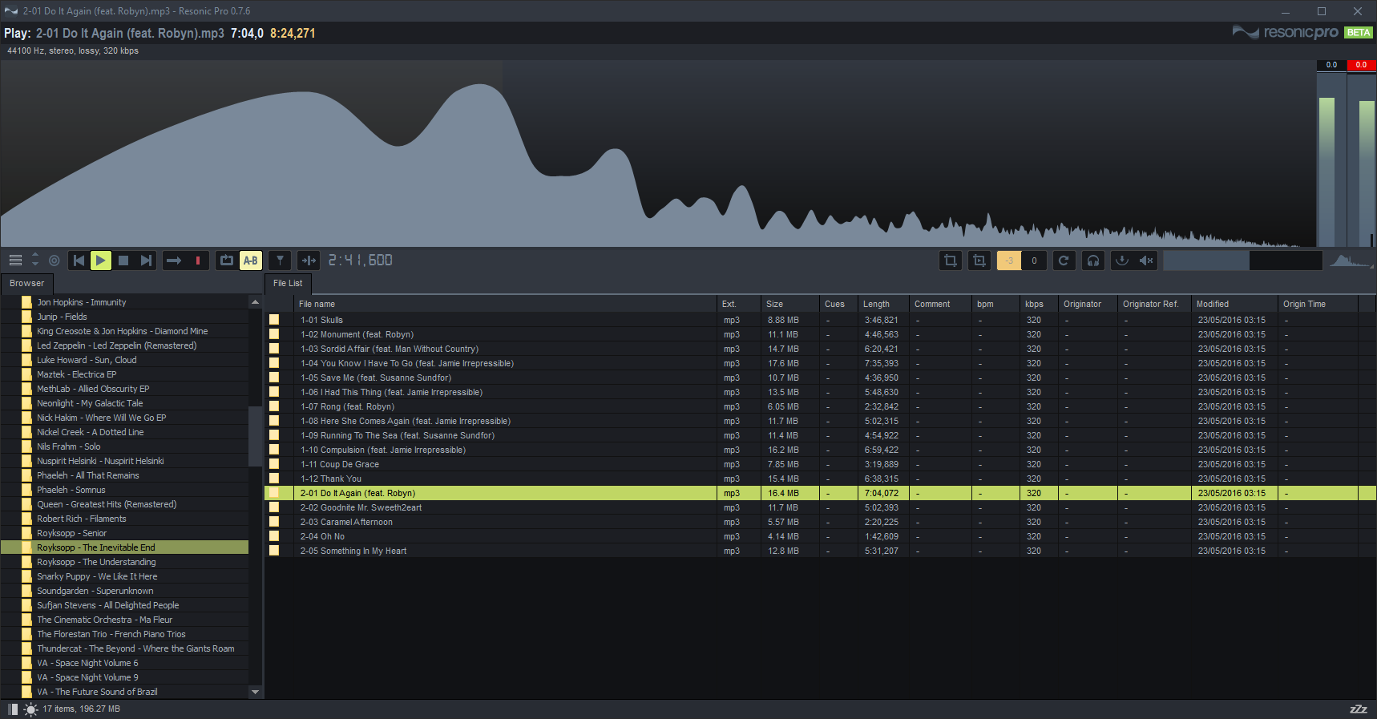
Task: Click the first crop selection icon
Action: pos(951,261)
